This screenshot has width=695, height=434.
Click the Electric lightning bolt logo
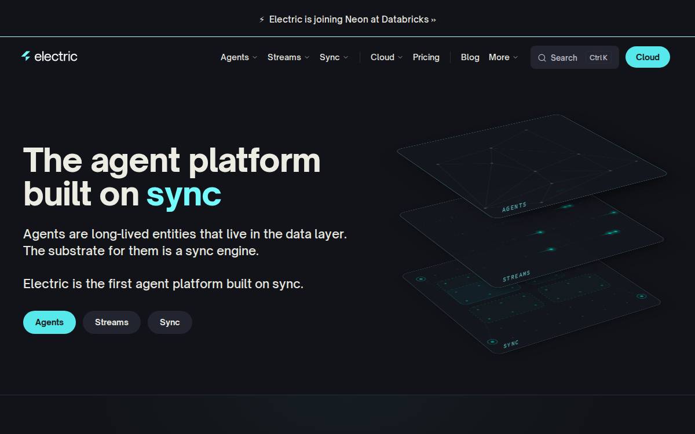[26, 56]
